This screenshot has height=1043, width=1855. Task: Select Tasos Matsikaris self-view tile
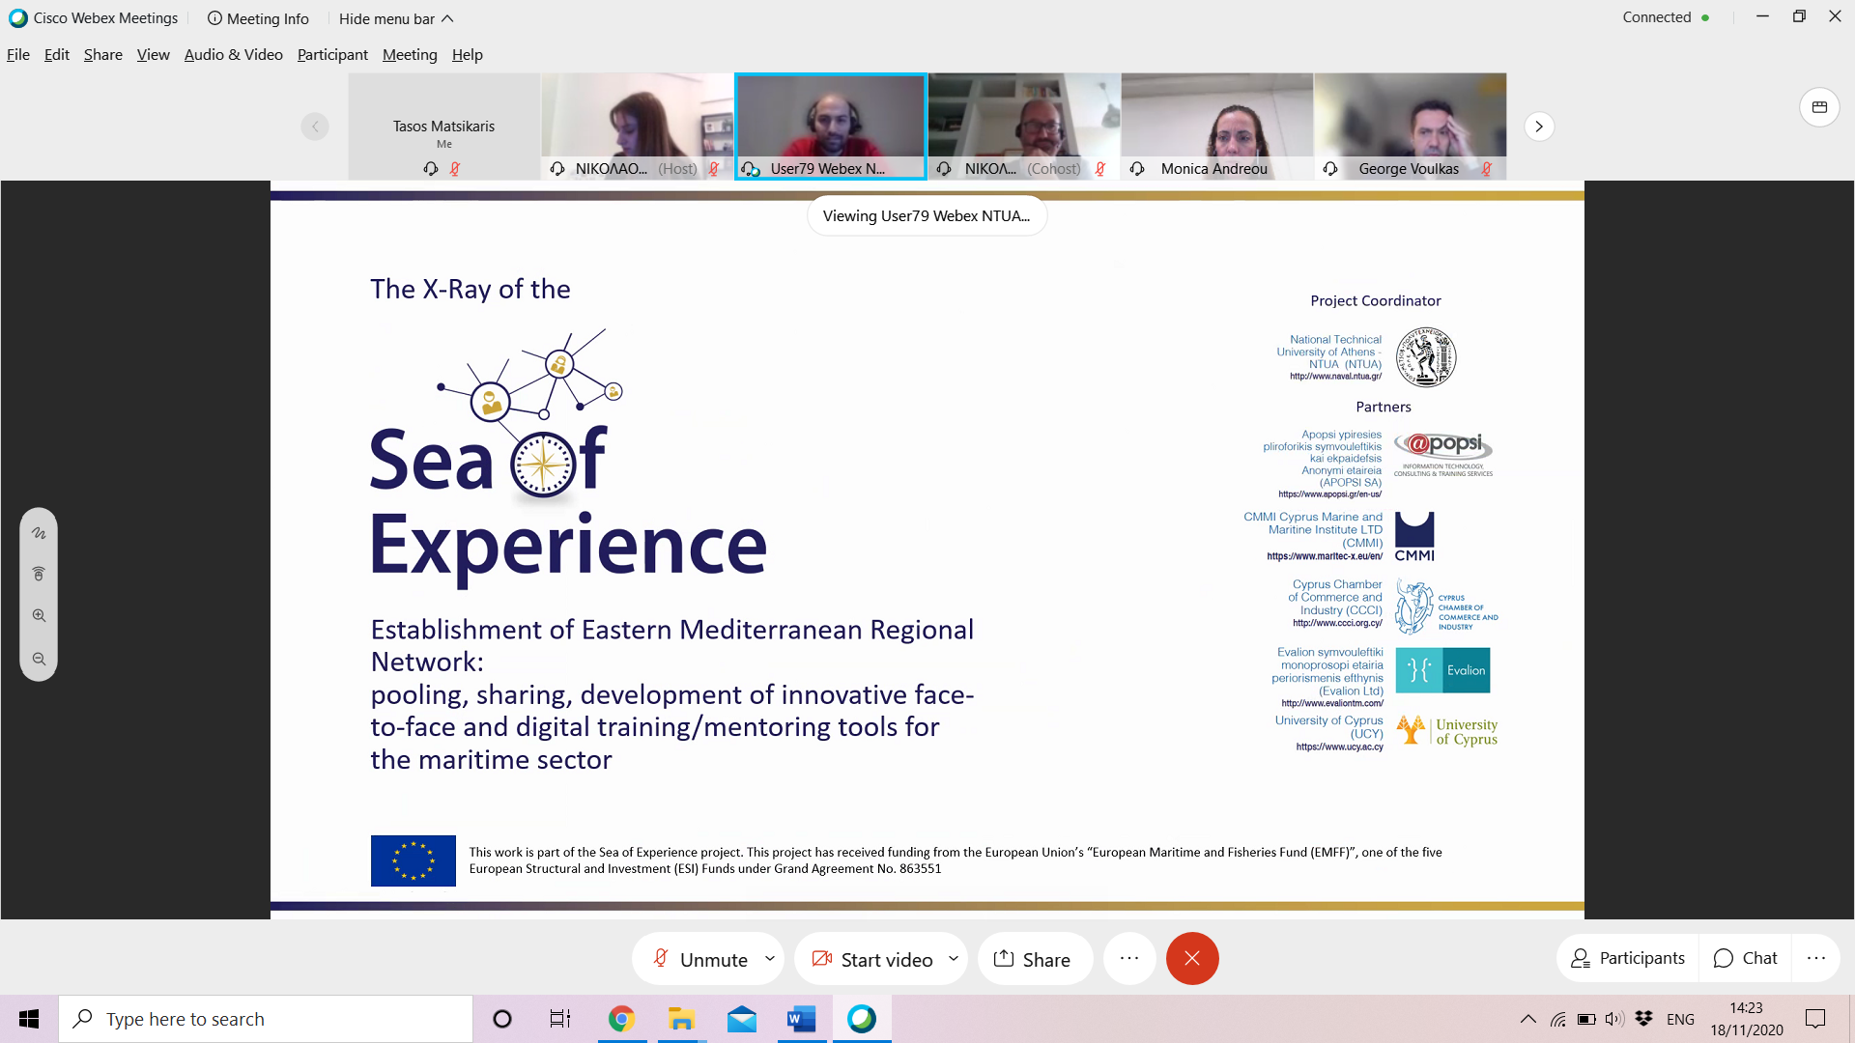[443, 127]
